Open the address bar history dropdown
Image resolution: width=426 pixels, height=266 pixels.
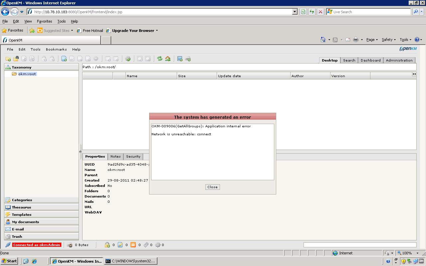coord(294,11)
